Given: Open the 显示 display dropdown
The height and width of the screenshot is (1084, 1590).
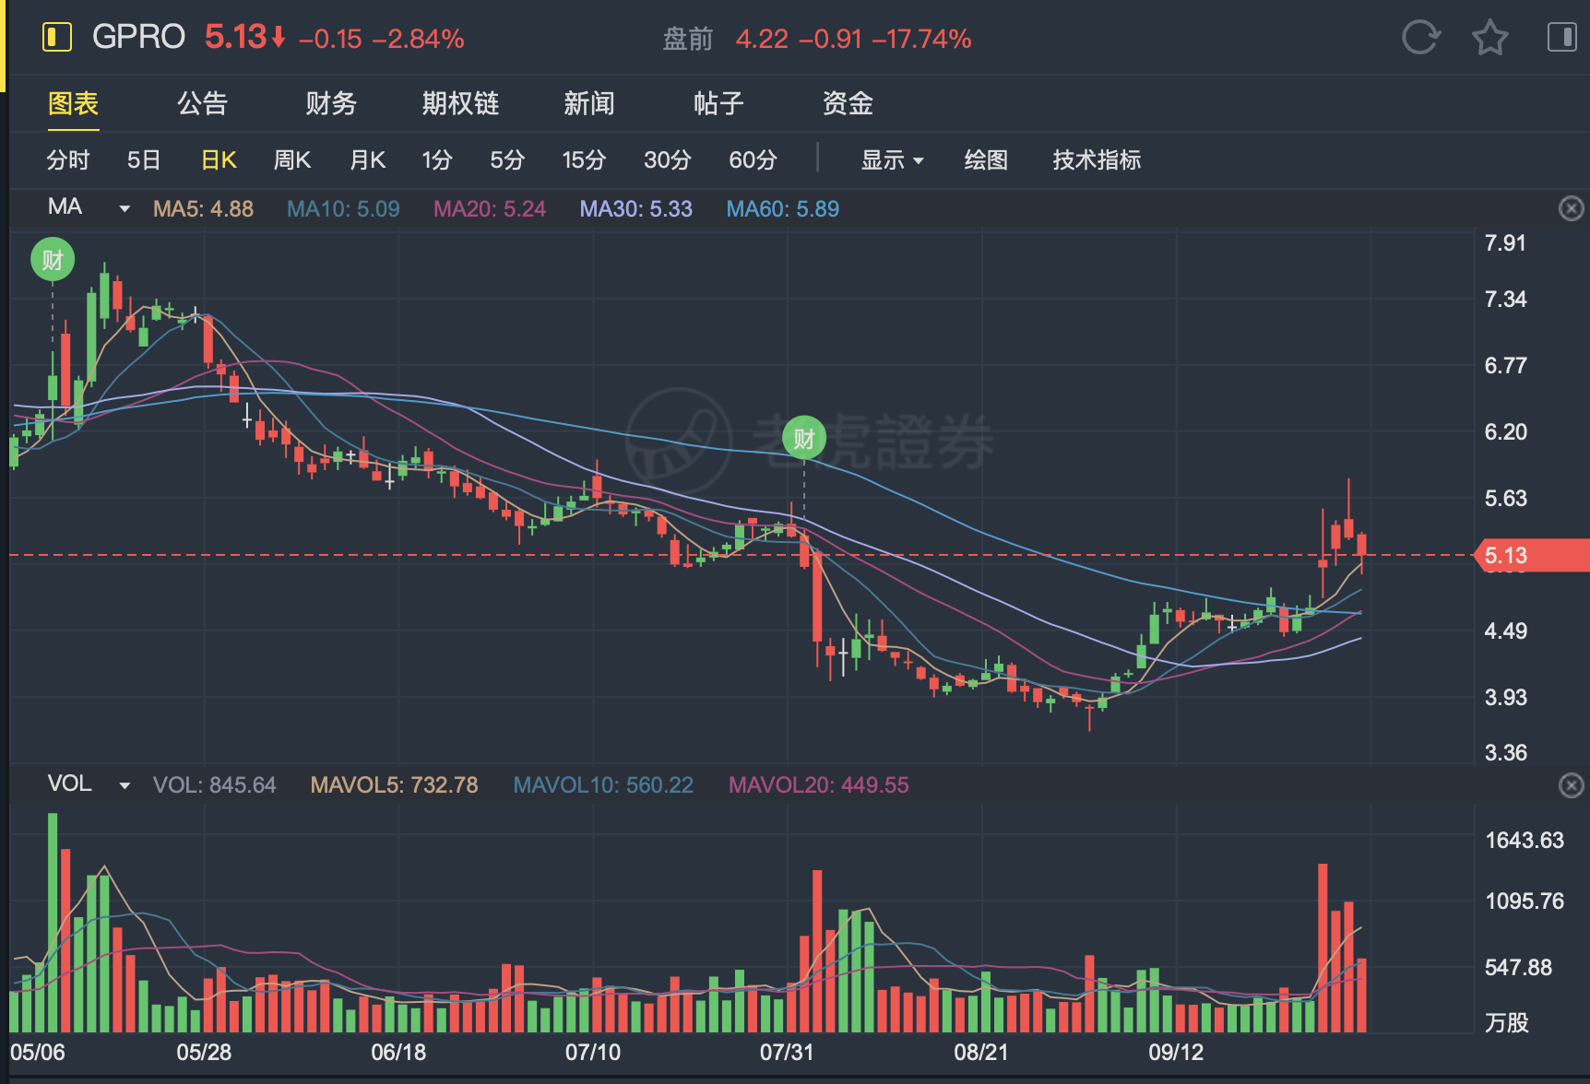Looking at the screenshot, I should [892, 160].
